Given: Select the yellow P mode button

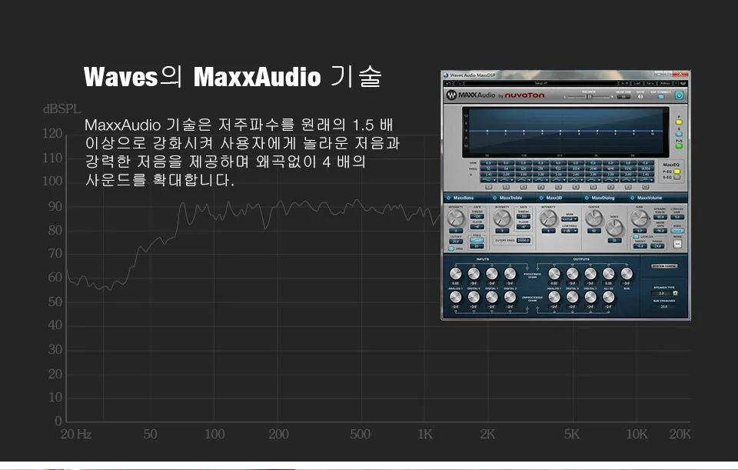Looking at the screenshot, I should 679,122.
